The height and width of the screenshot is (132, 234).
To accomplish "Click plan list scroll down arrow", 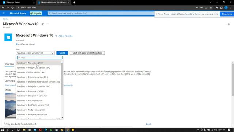I will pos(62,118).
